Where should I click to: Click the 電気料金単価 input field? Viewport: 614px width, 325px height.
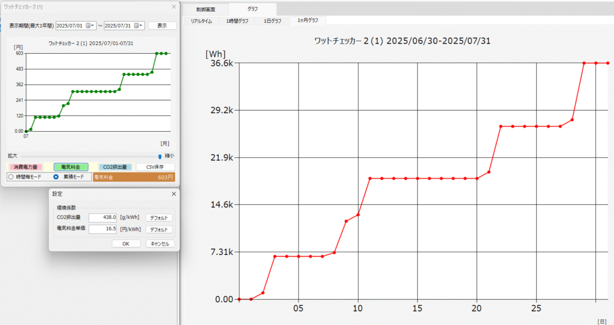(103, 229)
